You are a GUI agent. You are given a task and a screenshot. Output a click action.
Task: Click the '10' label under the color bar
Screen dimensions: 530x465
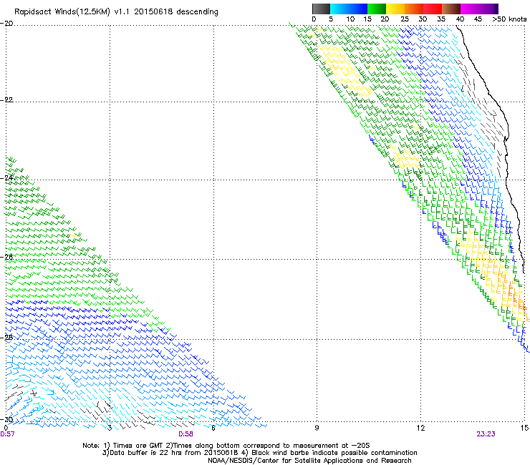[350, 19]
